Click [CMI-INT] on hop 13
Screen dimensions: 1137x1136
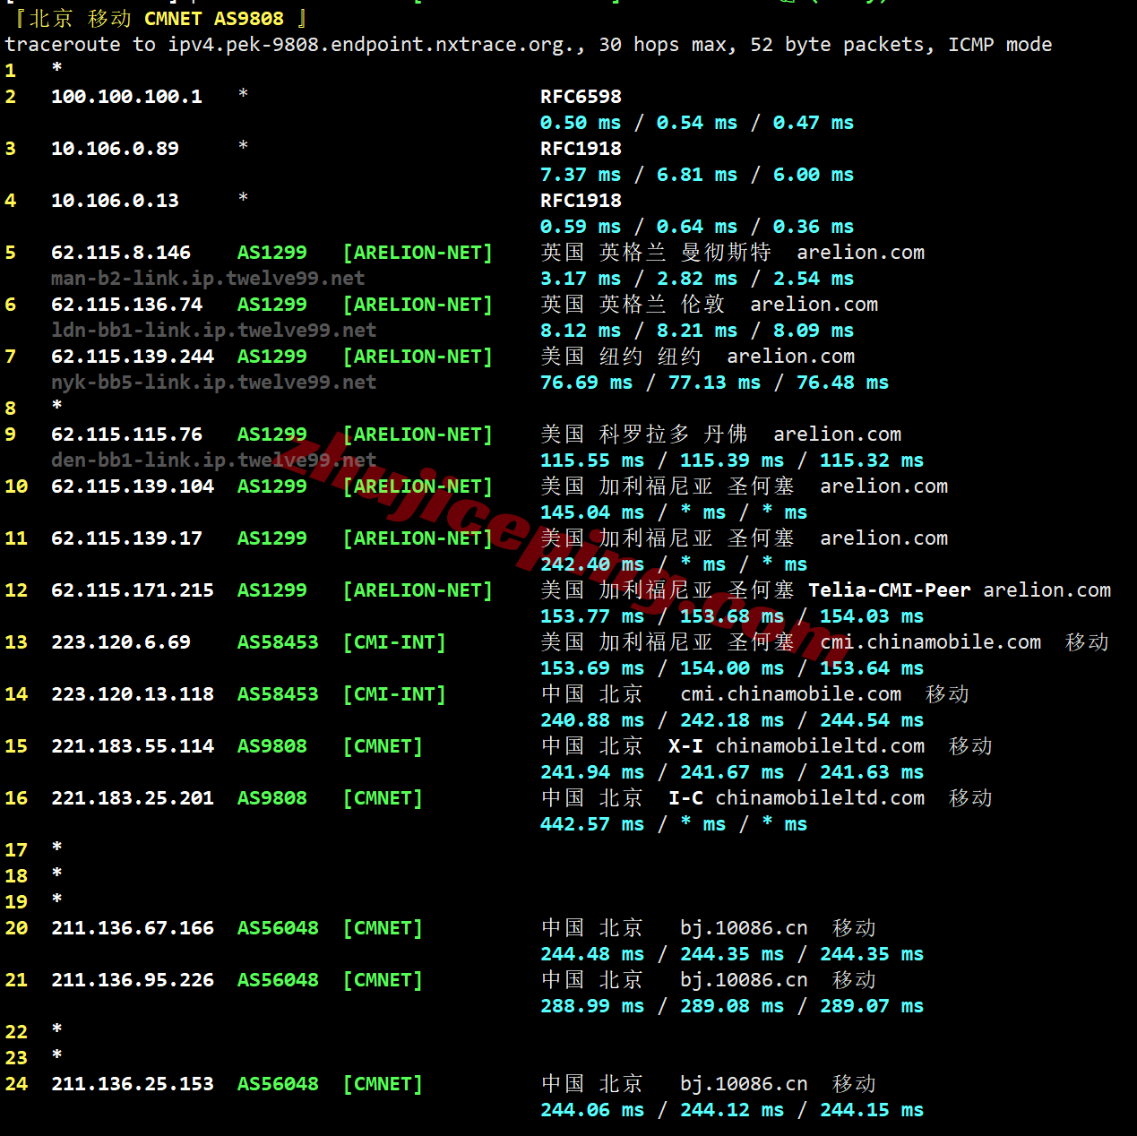[x=394, y=642]
